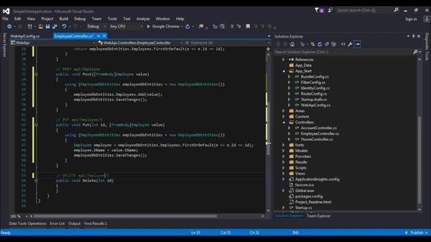Image resolution: width=431 pixels, height=242 pixels.
Task: Toggle Show All Files in Solution Explorer
Action: click(x=334, y=44)
